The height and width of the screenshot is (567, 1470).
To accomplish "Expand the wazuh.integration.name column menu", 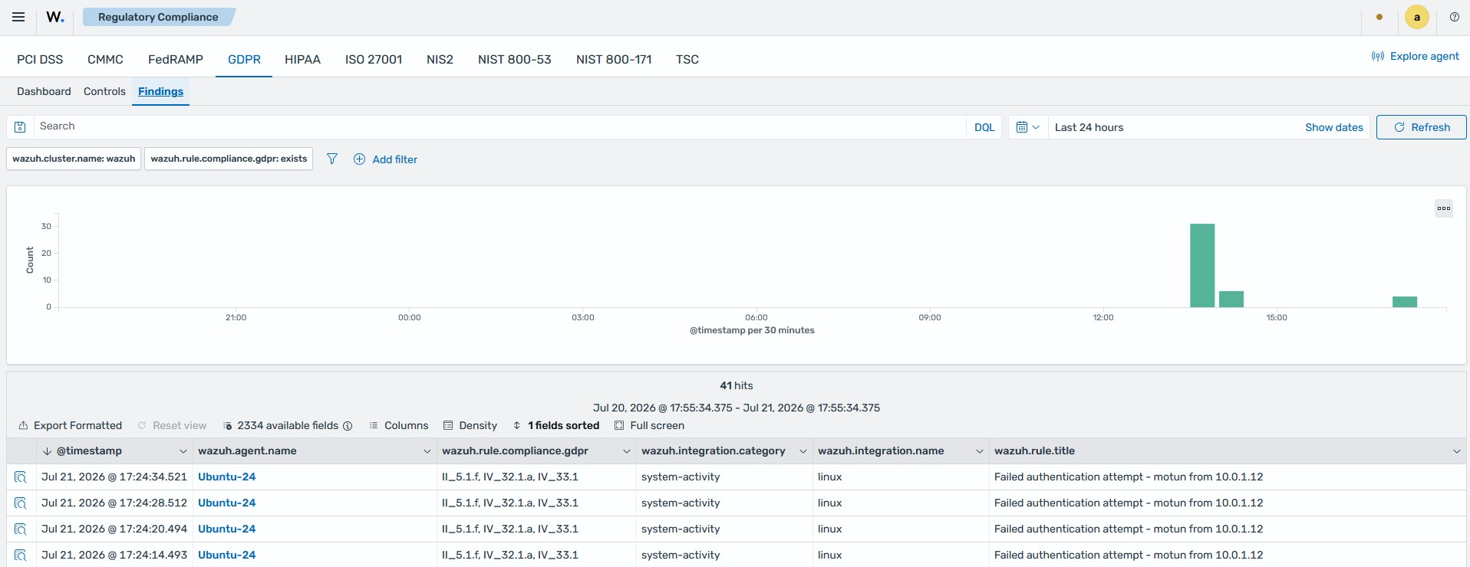I will pos(979,451).
